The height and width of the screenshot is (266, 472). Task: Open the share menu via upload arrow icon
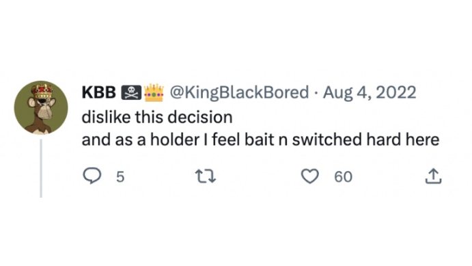click(433, 176)
